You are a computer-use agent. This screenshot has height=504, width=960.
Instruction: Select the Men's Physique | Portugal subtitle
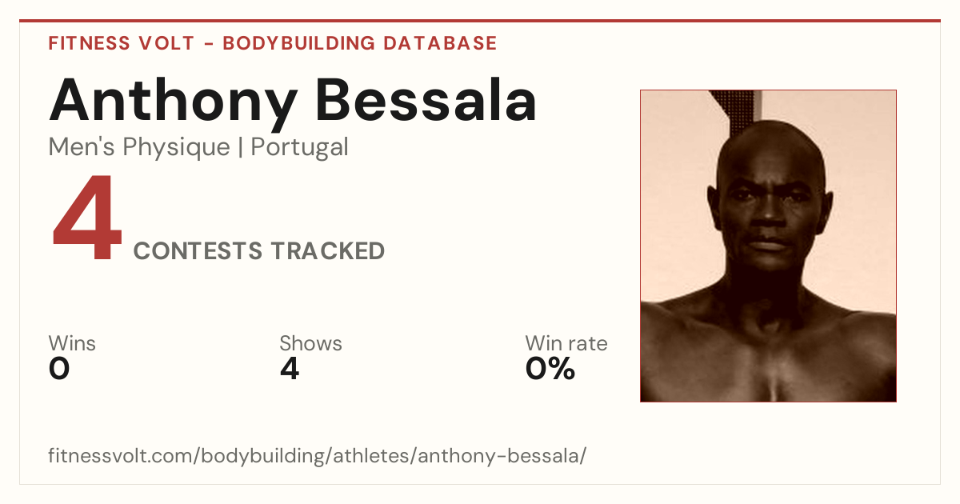click(x=198, y=147)
